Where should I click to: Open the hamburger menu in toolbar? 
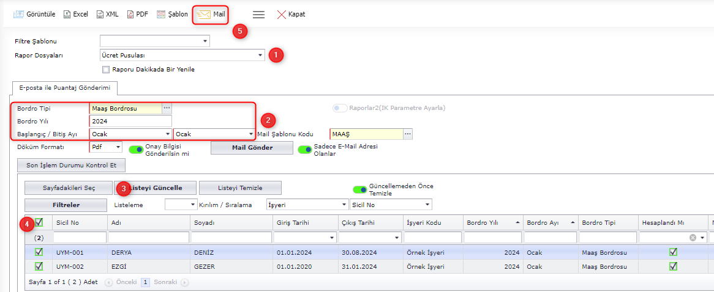tap(258, 14)
